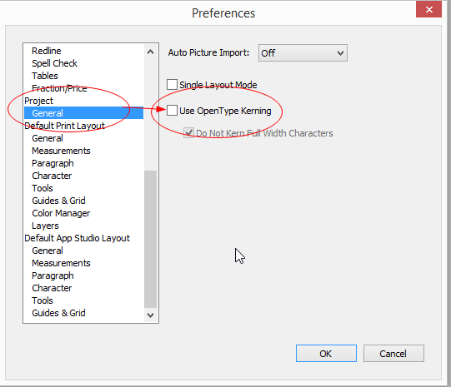Click the OK button
451x387 pixels.
(x=326, y=354)
